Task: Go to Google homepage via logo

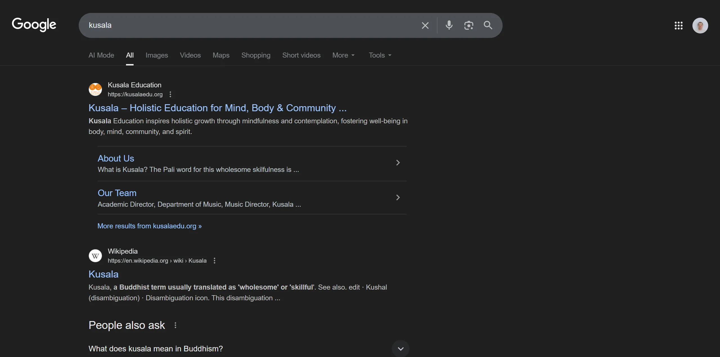Action: click(34, 25)
